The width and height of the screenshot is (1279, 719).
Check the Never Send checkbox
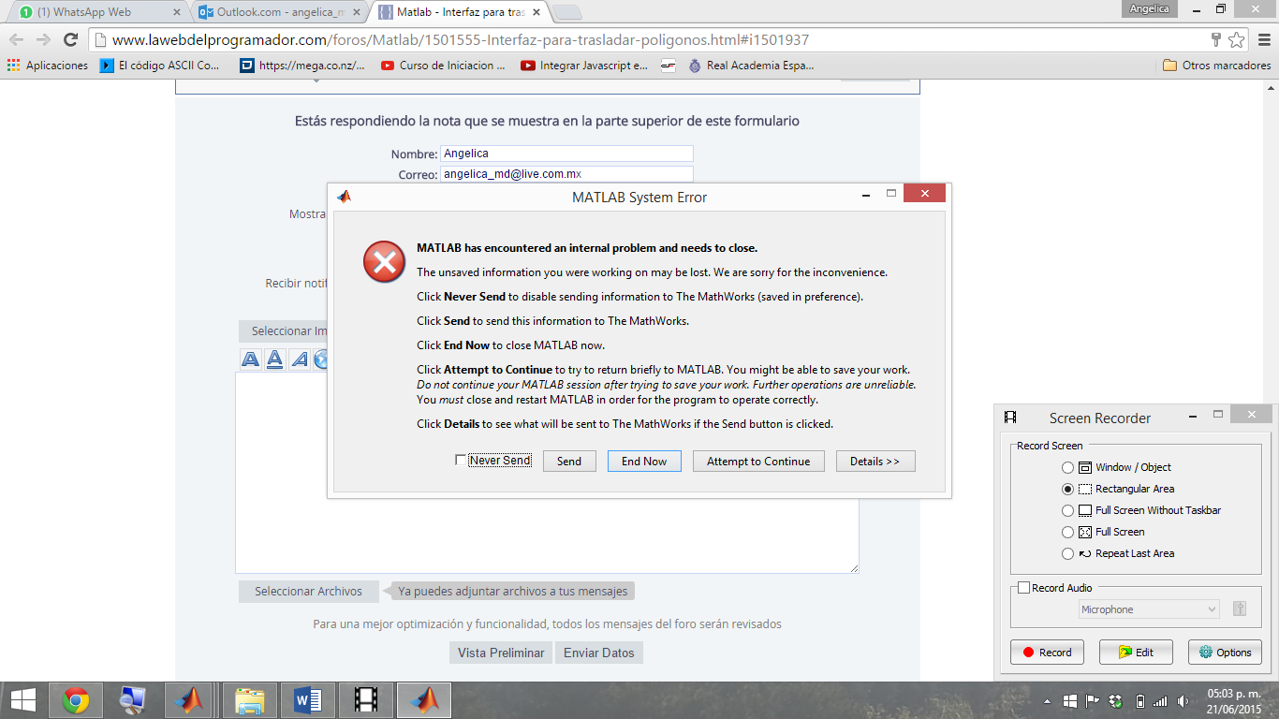(x=460, y=460)
